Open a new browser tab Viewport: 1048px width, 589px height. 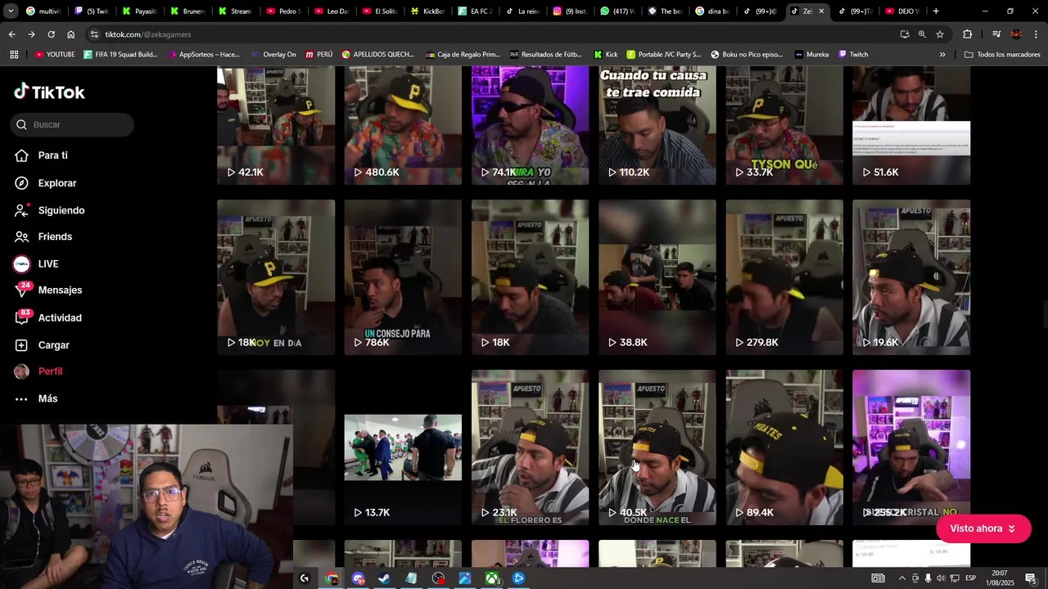[936, 11]
